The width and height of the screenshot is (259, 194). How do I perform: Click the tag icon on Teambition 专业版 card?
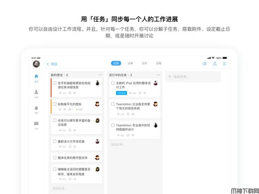point(133,135)
